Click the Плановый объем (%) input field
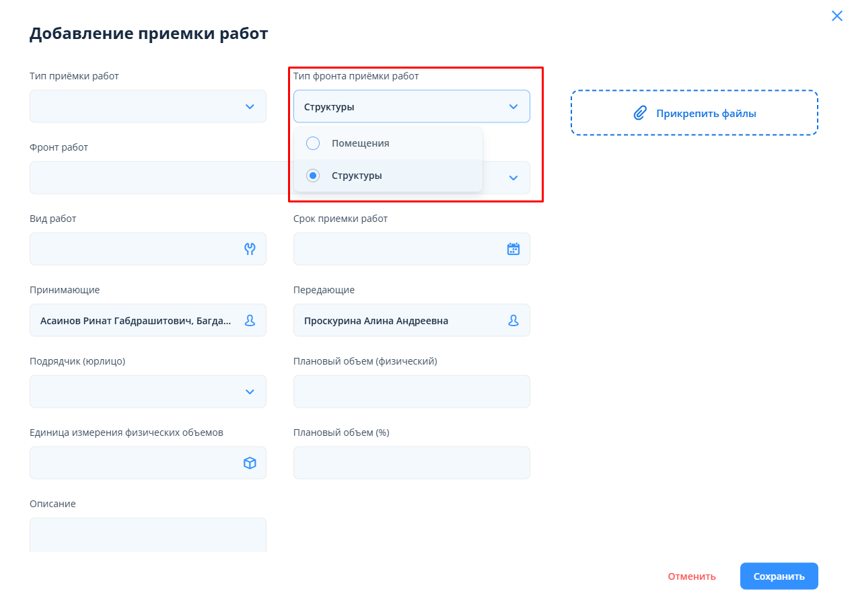Screen dimensions: 854x604 coord(411,463)
